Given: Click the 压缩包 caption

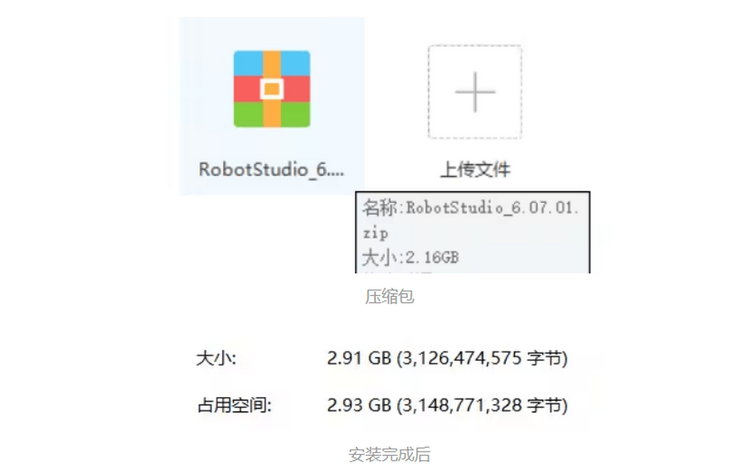Looking at the screenshot, I should pyautogui.click(x=389, y=297).
